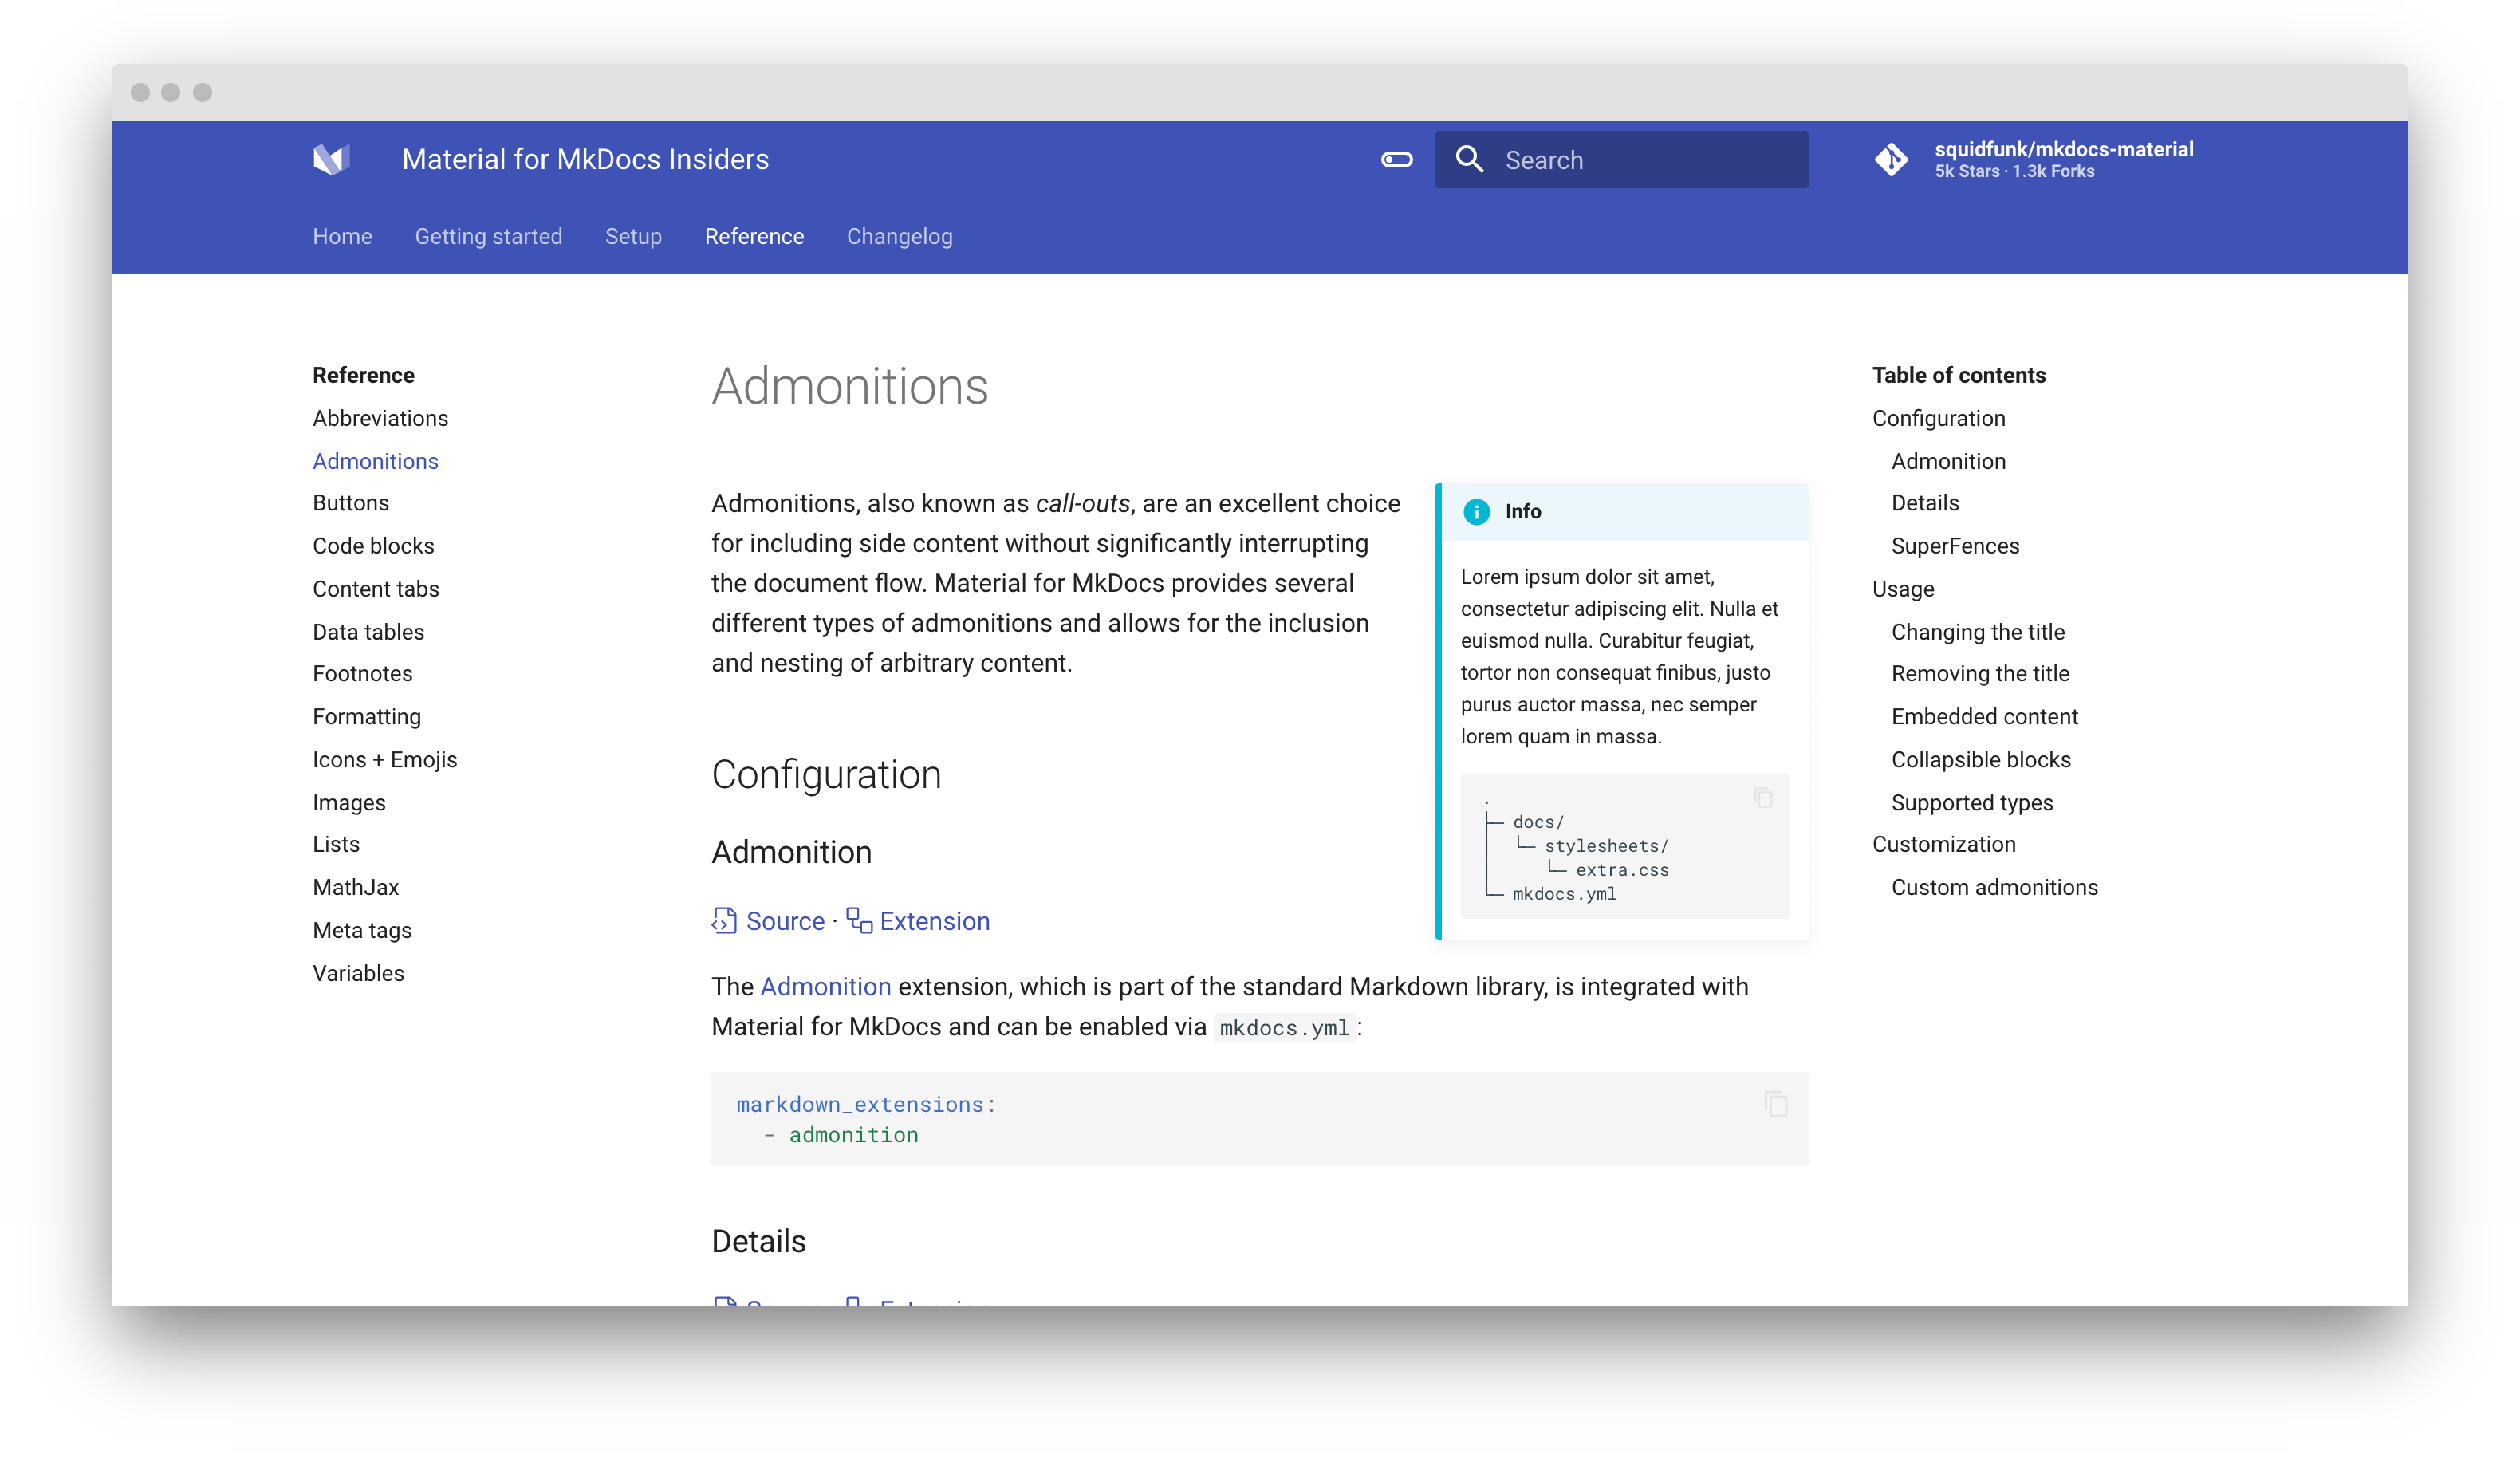This screenshot has height=1466, width=2520.
Task: Click the Extension icon under Admonition
Action: [859, 920]
